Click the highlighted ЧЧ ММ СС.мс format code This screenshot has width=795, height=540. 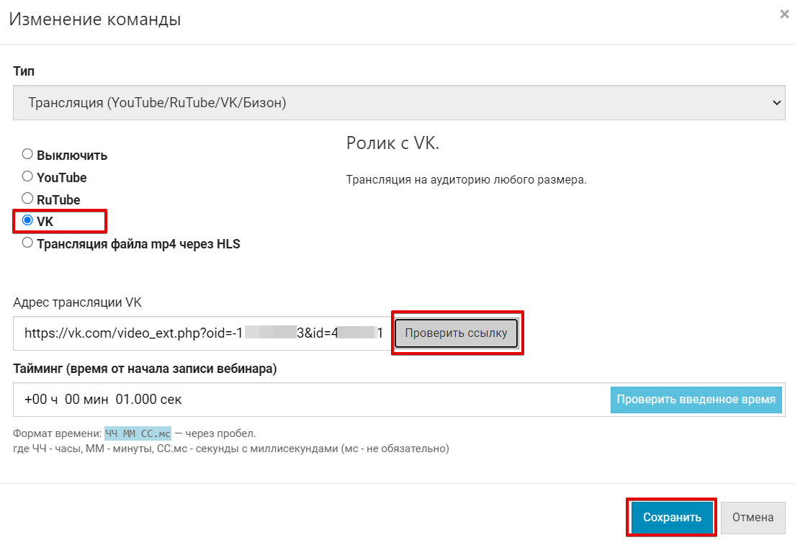pos(138,433)
